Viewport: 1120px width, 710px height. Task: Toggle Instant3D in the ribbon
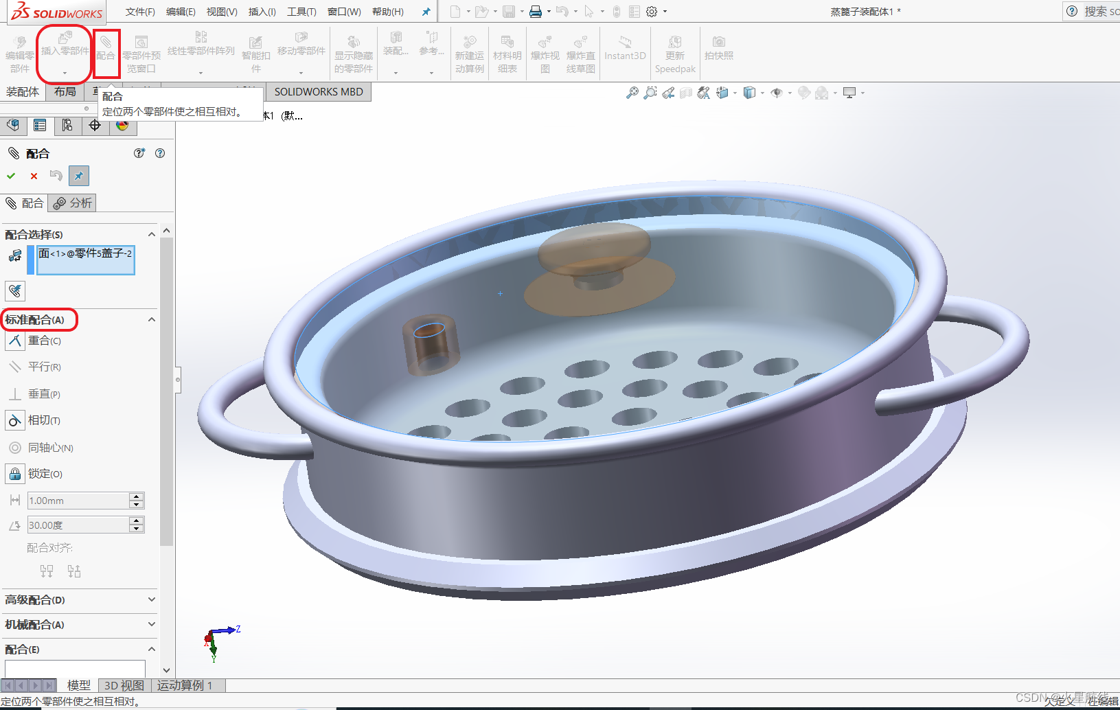[x=625, y=48]
